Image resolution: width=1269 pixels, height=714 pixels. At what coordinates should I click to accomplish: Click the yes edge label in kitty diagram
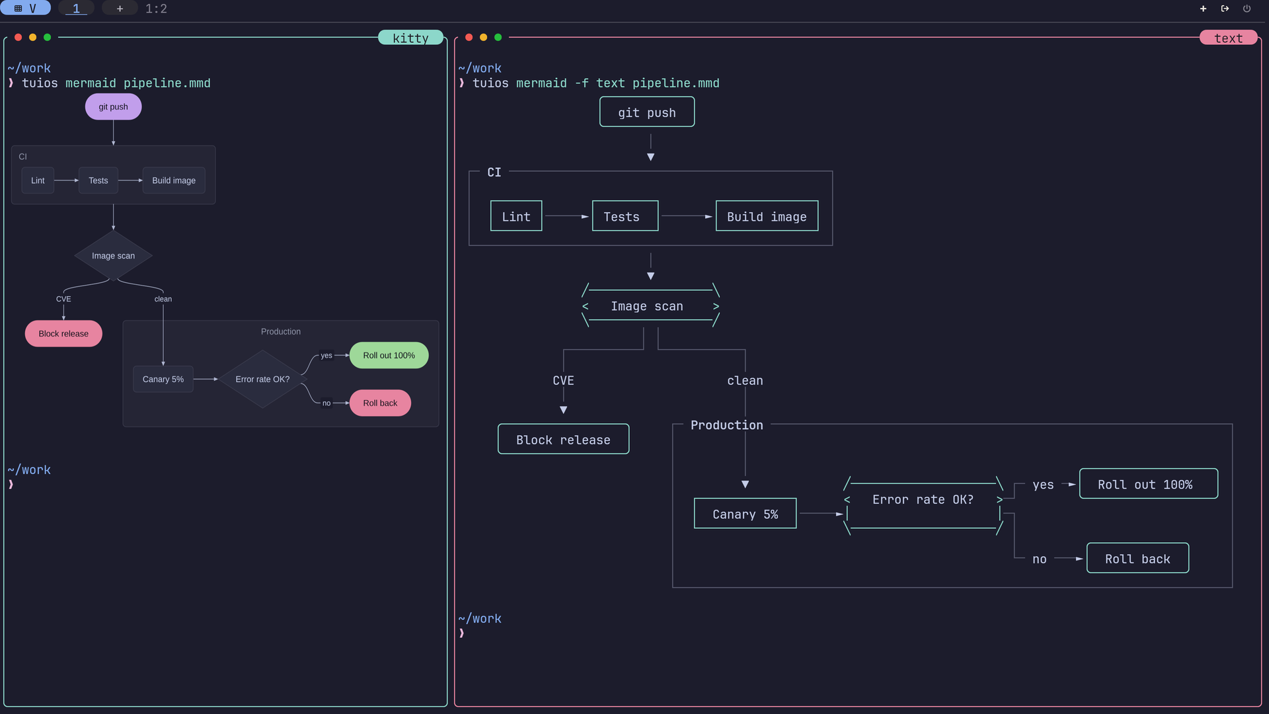point(327,356)
